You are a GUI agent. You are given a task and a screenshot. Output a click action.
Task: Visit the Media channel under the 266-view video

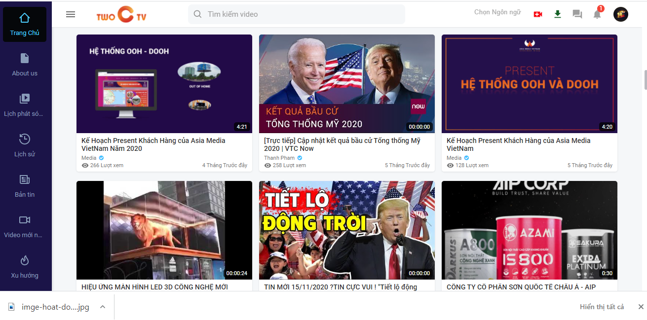point(89,158)
